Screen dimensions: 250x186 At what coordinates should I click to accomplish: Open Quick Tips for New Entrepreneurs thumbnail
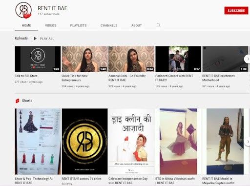click(84, 59)
